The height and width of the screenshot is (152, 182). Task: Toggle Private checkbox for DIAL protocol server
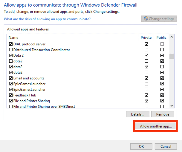(x=146, y=44)
